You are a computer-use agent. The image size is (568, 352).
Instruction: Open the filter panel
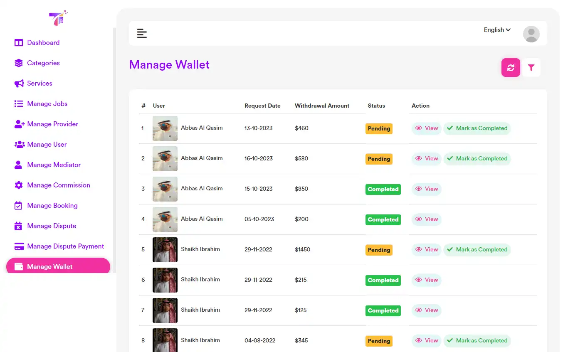531,67
